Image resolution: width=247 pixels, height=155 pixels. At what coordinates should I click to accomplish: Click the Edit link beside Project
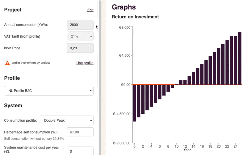pyautogui.click(x=90, y=10)
